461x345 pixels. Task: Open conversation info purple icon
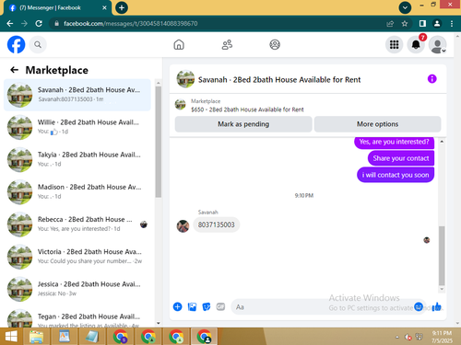click(431, 79)
